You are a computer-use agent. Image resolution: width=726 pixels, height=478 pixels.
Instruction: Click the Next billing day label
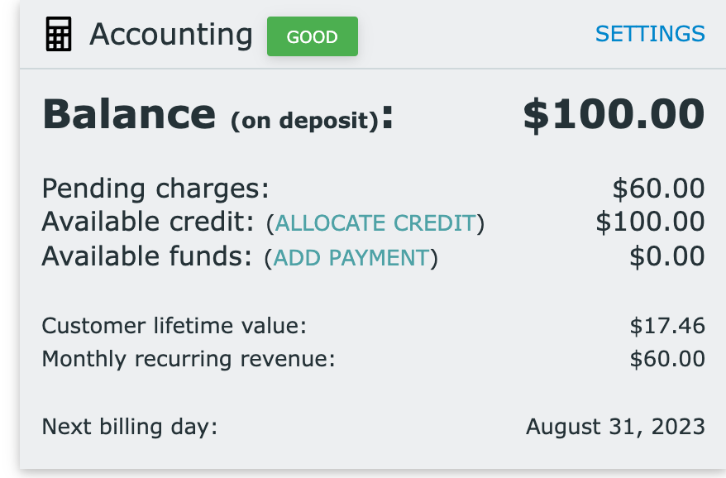[130, 427]
